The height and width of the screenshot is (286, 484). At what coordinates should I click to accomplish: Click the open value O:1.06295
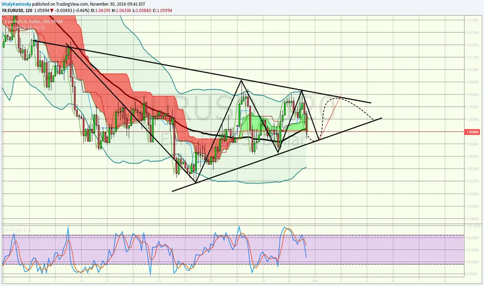(x=101, y=10)
